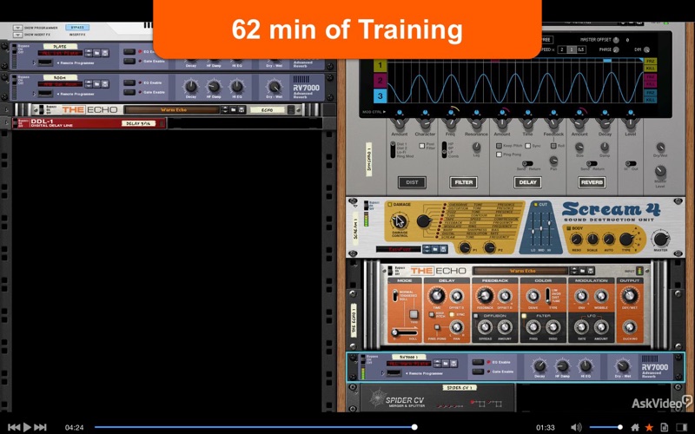Open patch browser on expanded The Echo
This screenshot has width=695, height=434.
click(583, 270)
